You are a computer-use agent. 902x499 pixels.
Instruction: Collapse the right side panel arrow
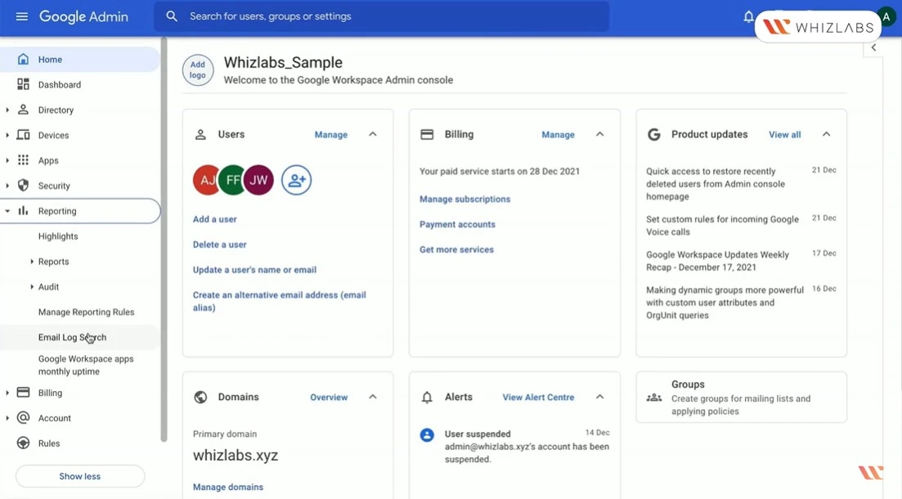(873, 47)
